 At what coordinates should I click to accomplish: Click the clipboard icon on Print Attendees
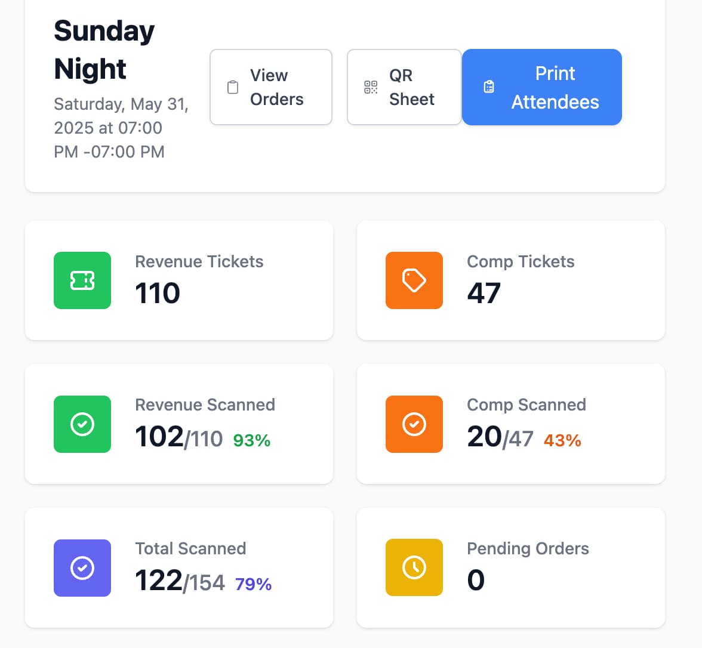point(489,87)
